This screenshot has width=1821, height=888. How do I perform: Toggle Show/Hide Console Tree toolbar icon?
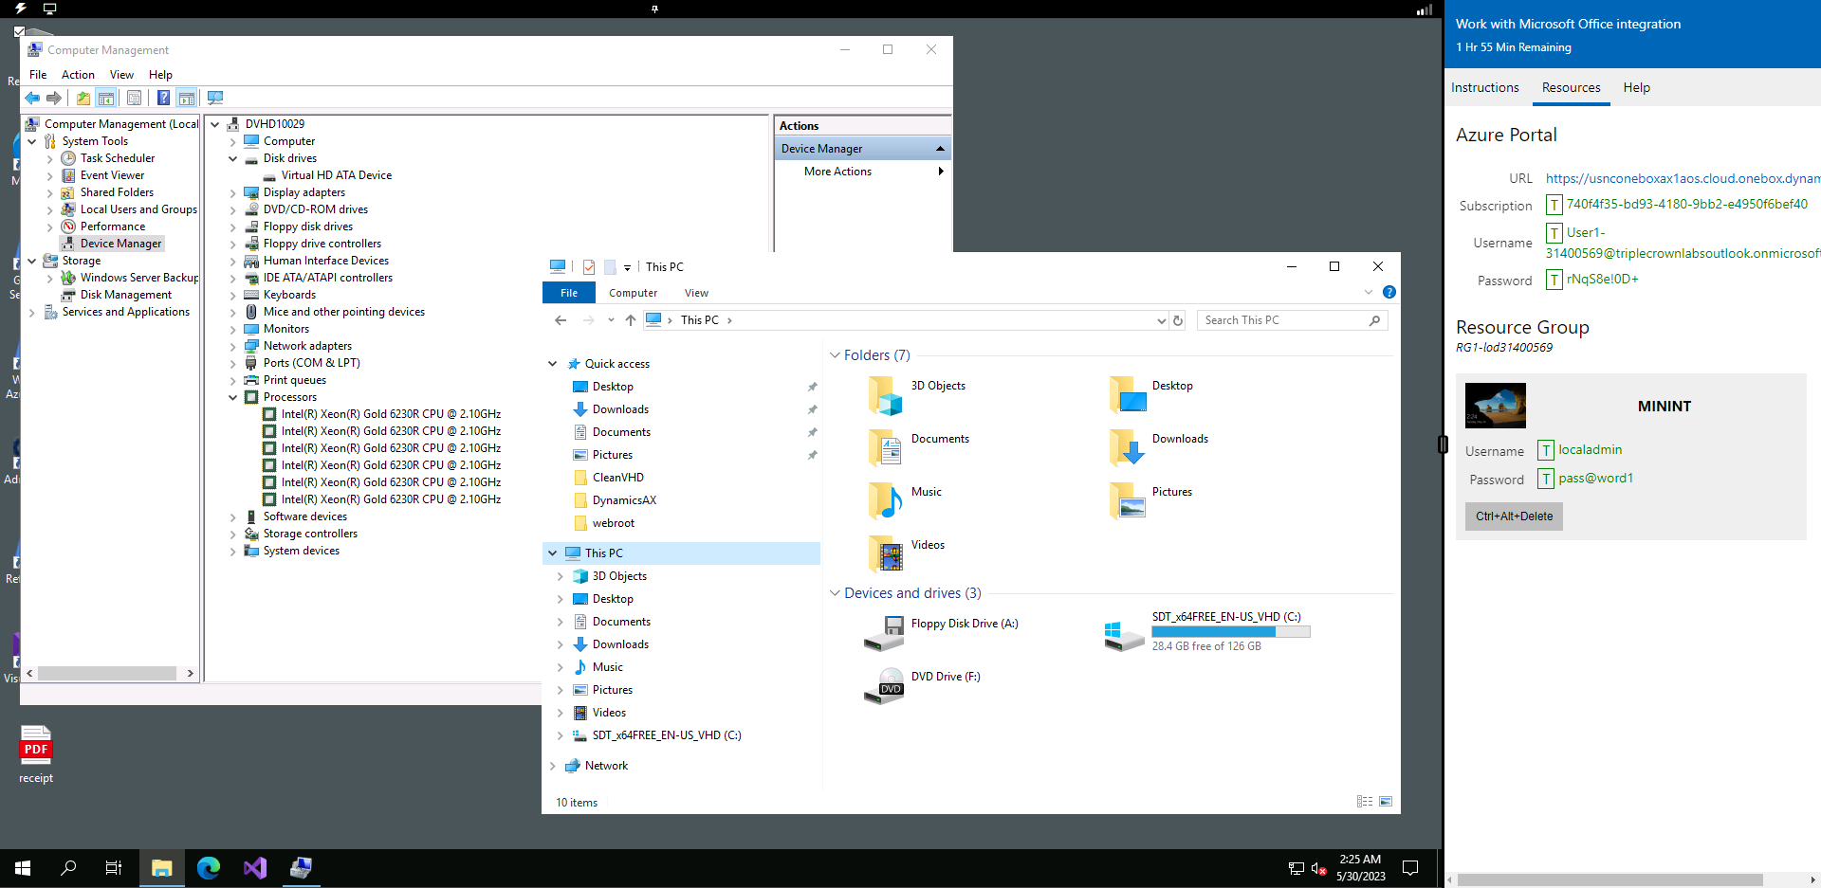[106, 98]
